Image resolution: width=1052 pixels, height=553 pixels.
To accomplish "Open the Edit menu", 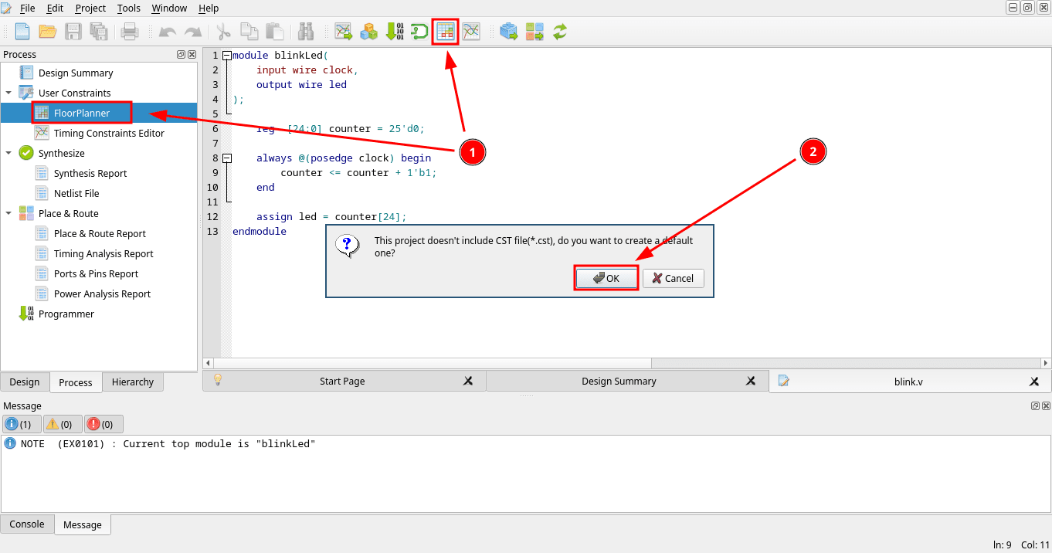I will point(55,8).
